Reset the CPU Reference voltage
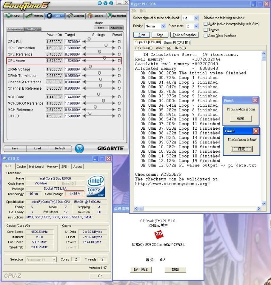Image resolution: width=271 pixels, height=285 pixels. click(119, 54)
